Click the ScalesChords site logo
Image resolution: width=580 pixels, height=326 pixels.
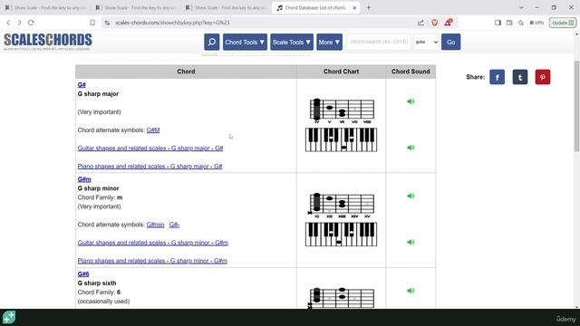click(x=48, y=42)
